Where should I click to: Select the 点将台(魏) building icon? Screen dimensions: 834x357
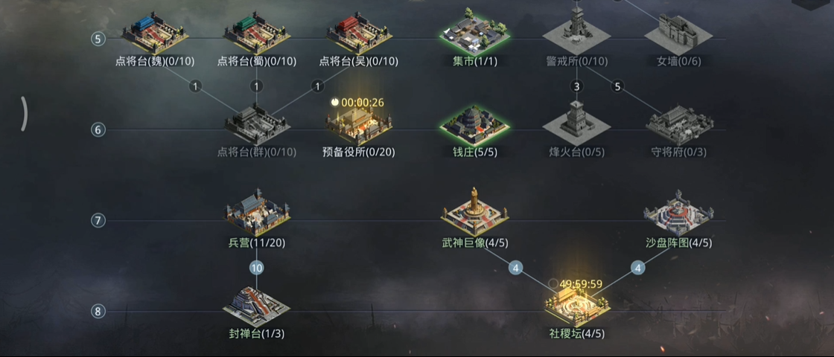click(155, 34)
